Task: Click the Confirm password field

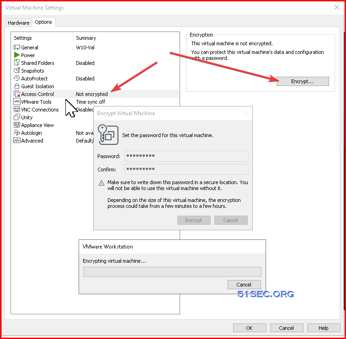Action: (x=186, y=169)
